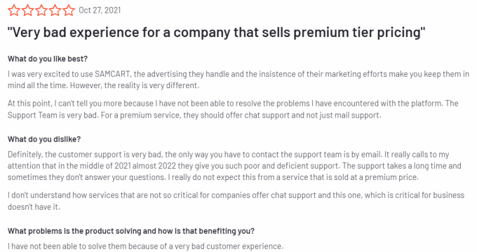Click the third rating star
The width and height of the screenshot is (477, 252).
coord(41,10)
